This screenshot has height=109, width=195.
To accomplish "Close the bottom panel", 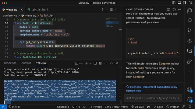I will 117,63.
